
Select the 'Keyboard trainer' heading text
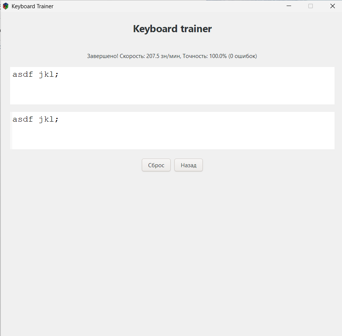point(172,28)
